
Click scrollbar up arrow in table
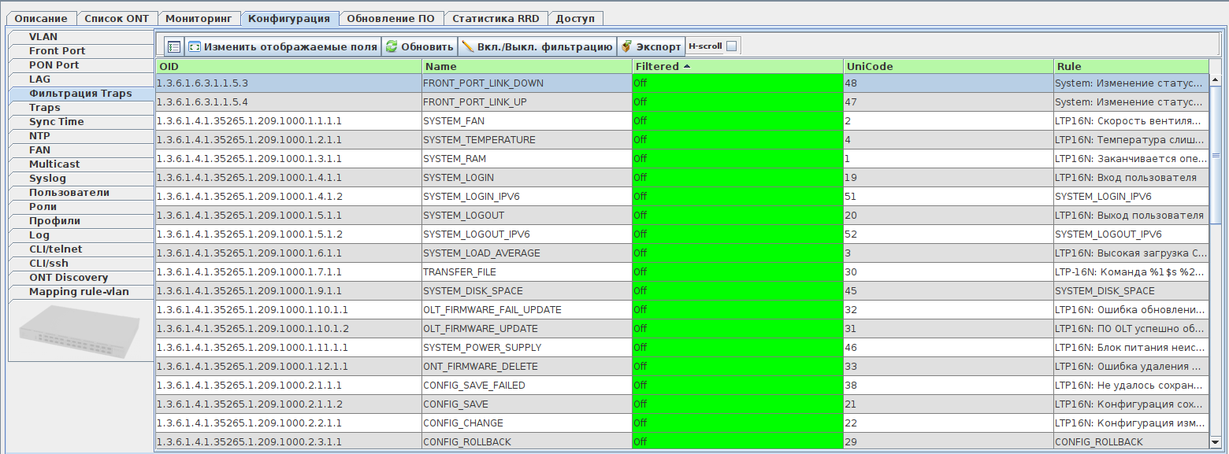point(1215,80)
